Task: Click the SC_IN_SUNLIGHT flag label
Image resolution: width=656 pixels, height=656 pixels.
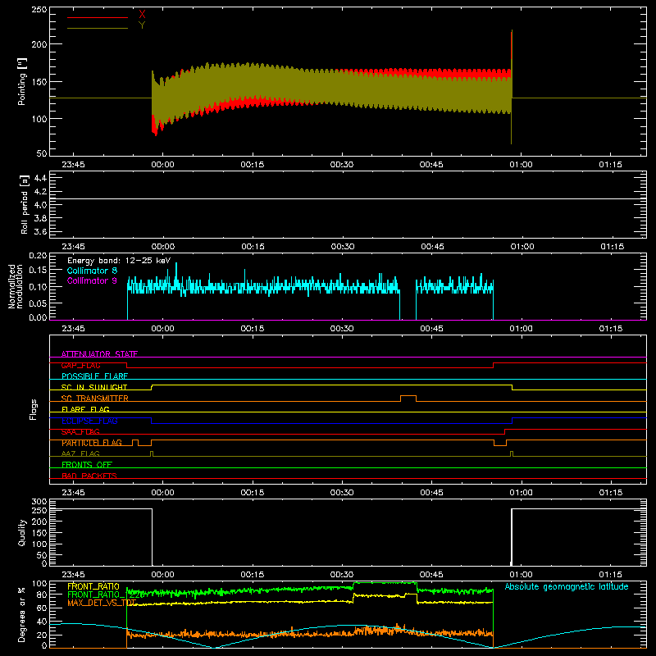Action: [94, 387]
